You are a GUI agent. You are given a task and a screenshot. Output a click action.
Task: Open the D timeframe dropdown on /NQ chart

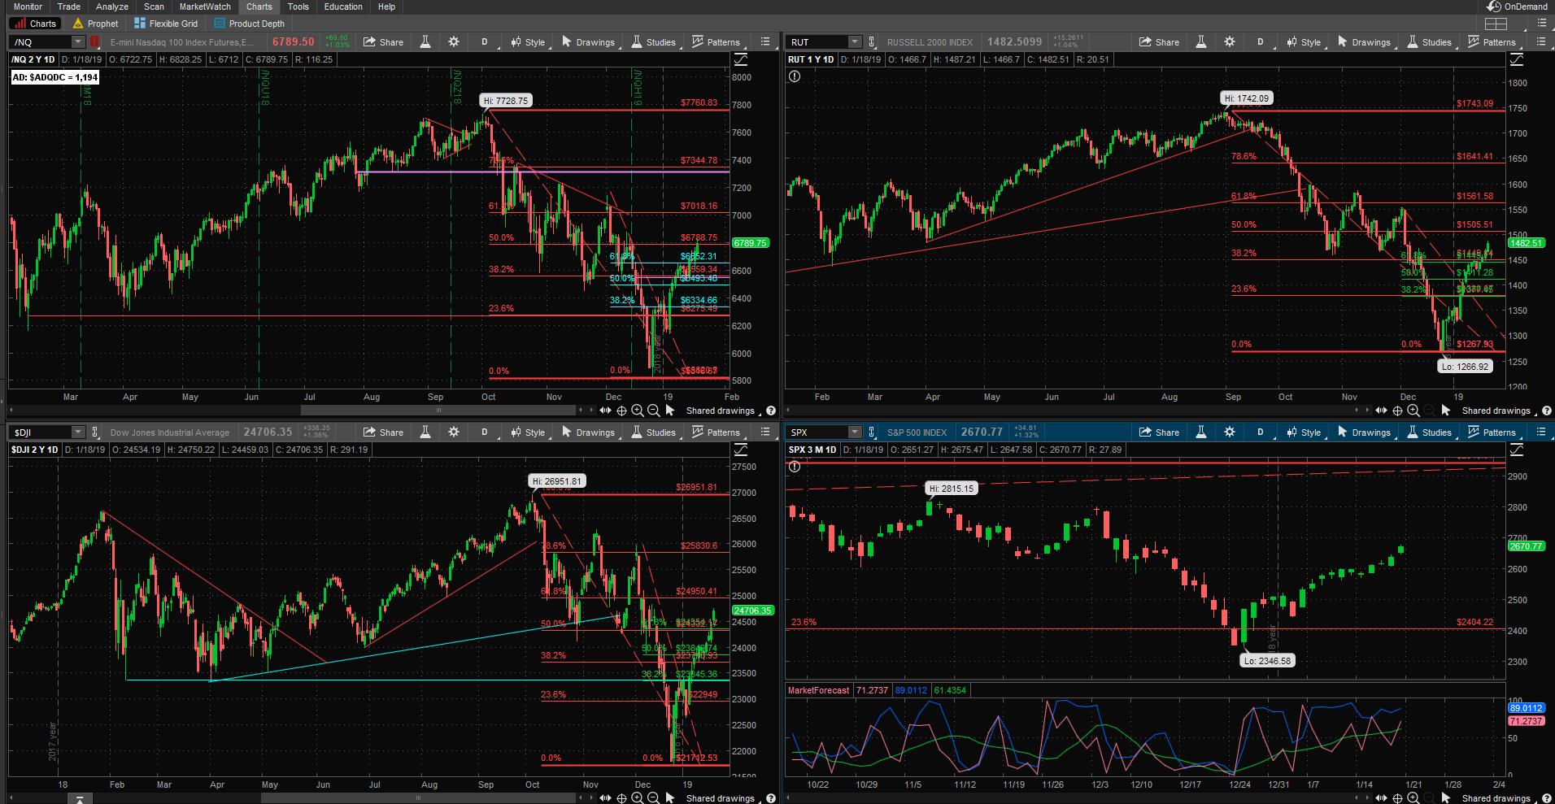[x=485, y=42]
